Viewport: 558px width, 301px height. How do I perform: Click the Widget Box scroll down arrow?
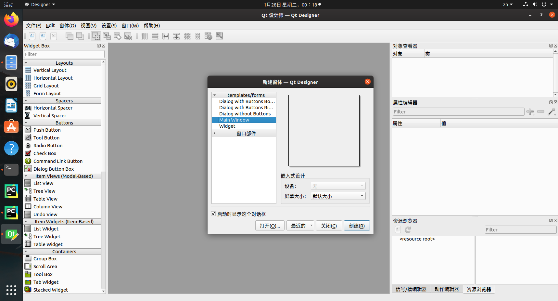(103, 291)
